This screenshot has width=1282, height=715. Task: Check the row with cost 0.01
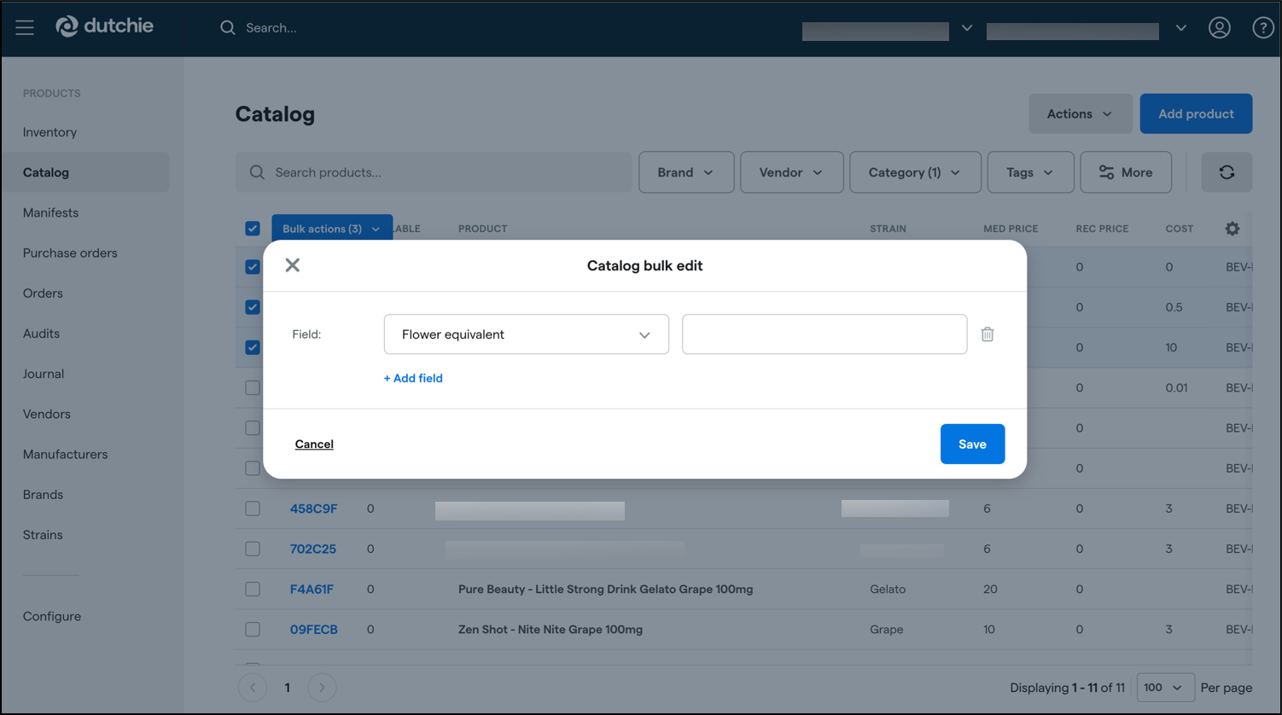tap(253, 387)
